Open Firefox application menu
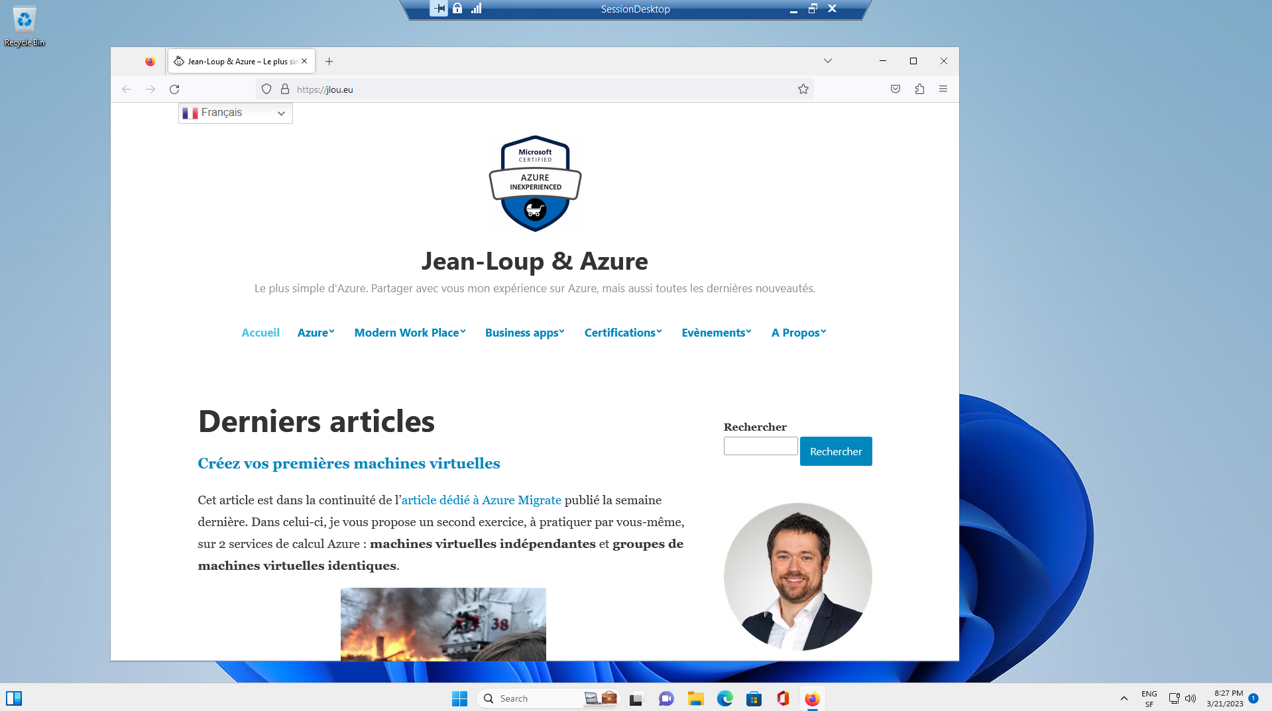Viewport: 1272px width, 711px height. coord(943,89)
